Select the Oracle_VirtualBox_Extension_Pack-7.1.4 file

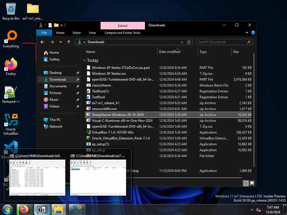click(x=168, y=138)
